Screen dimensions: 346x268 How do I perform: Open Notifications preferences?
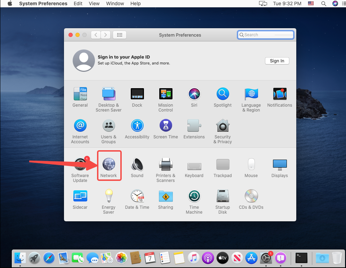tap(280, 97)
